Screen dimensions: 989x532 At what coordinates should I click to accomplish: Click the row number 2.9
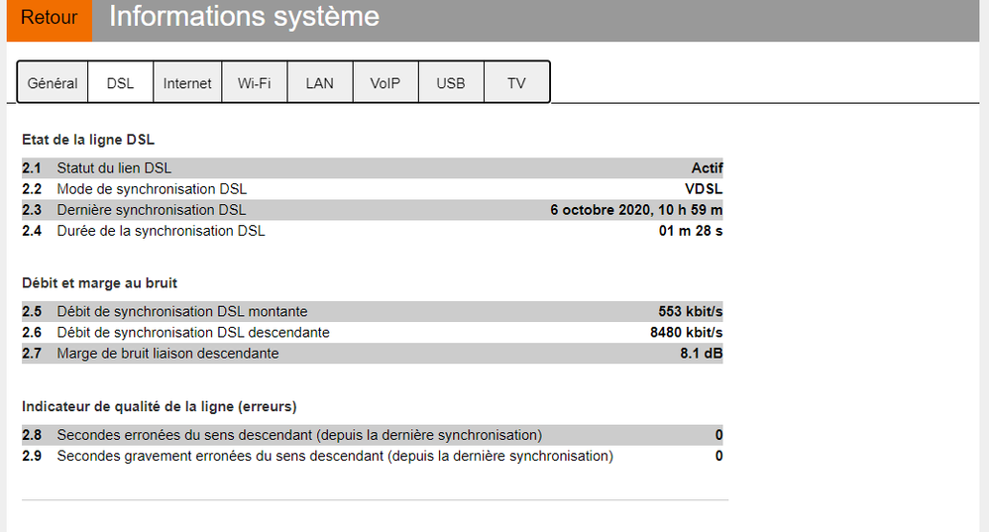pyautogui.click(x=32, y=456)
